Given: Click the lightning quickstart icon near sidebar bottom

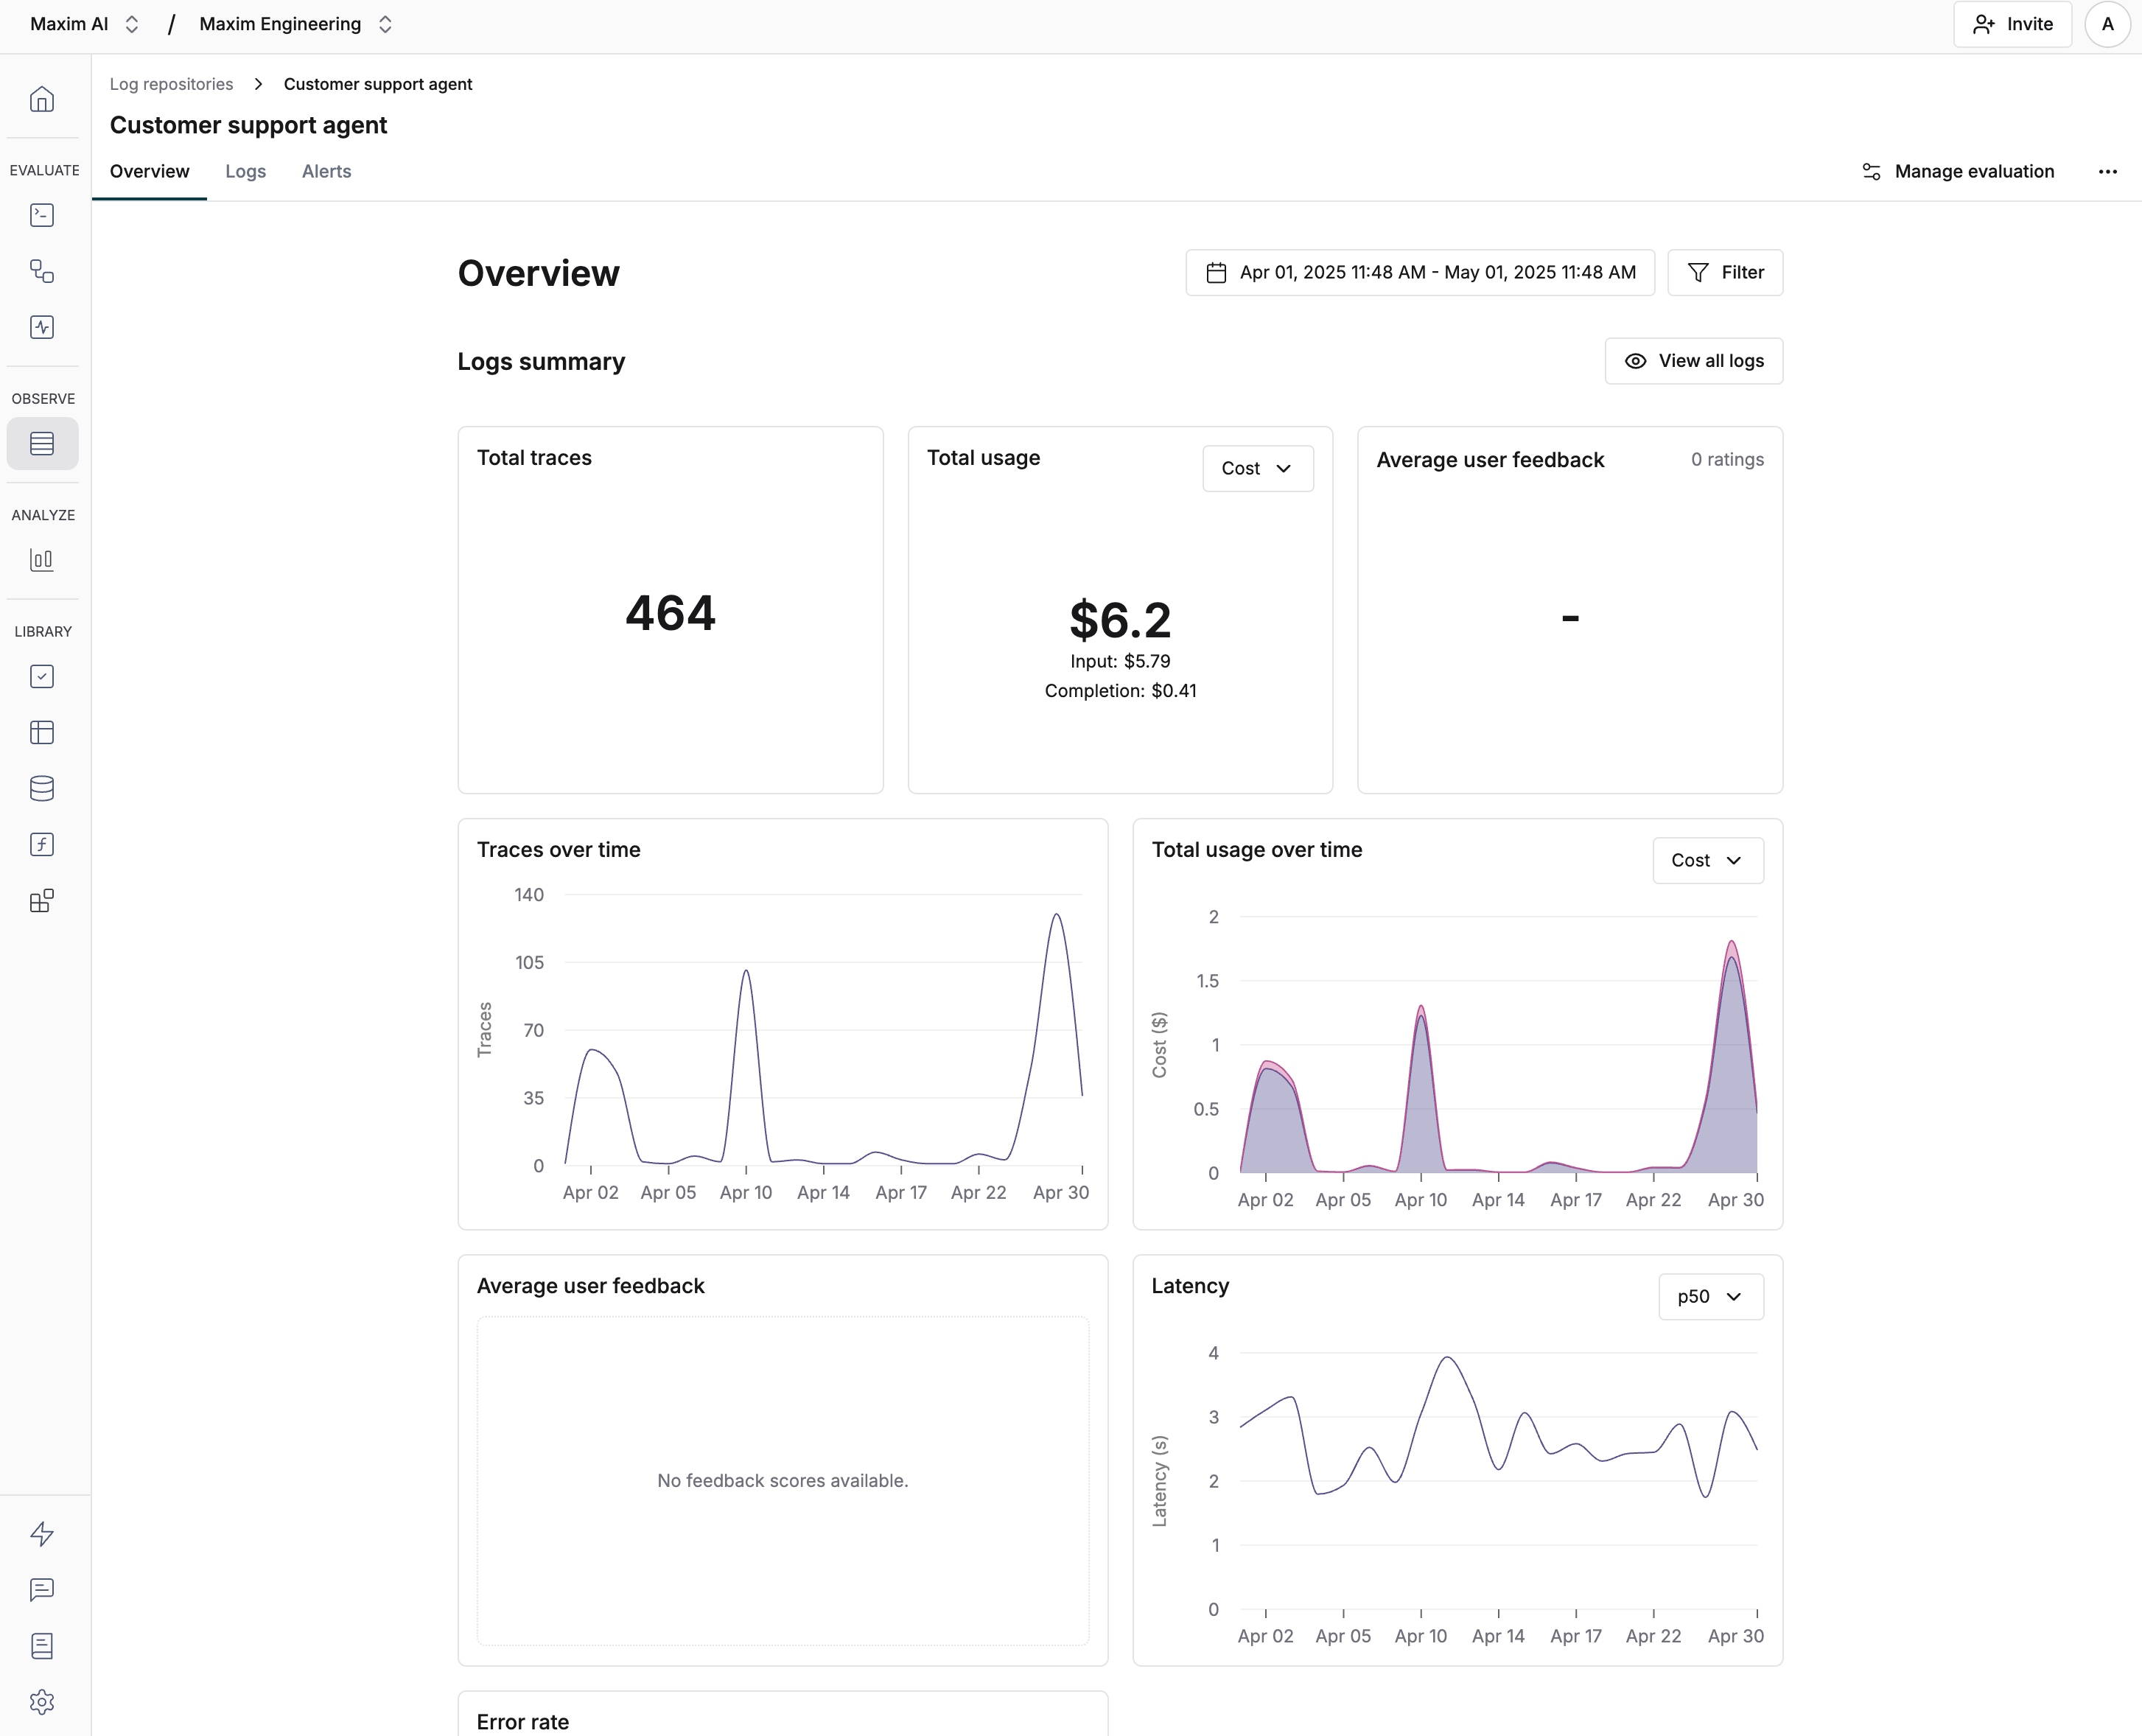Looking at the screenshot, I should coord(42,1533).
